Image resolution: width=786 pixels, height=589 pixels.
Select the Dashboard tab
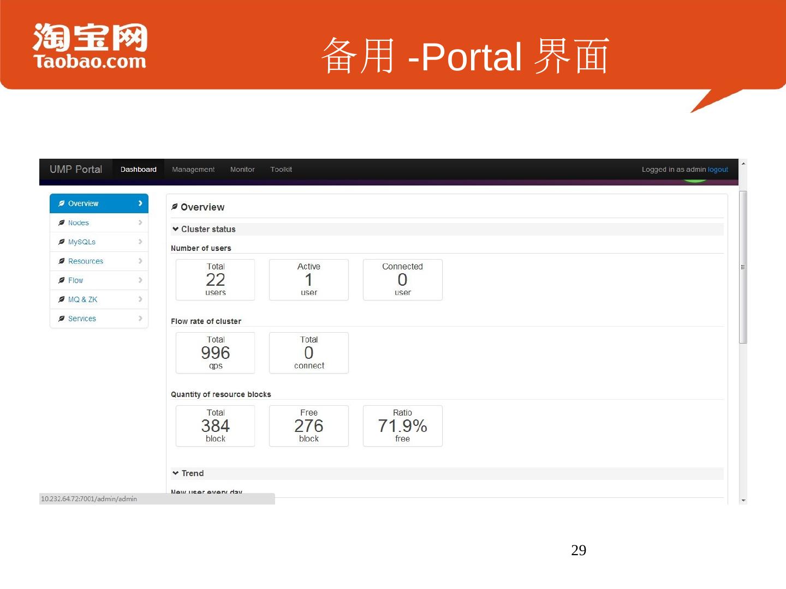[x=139, y=170]
